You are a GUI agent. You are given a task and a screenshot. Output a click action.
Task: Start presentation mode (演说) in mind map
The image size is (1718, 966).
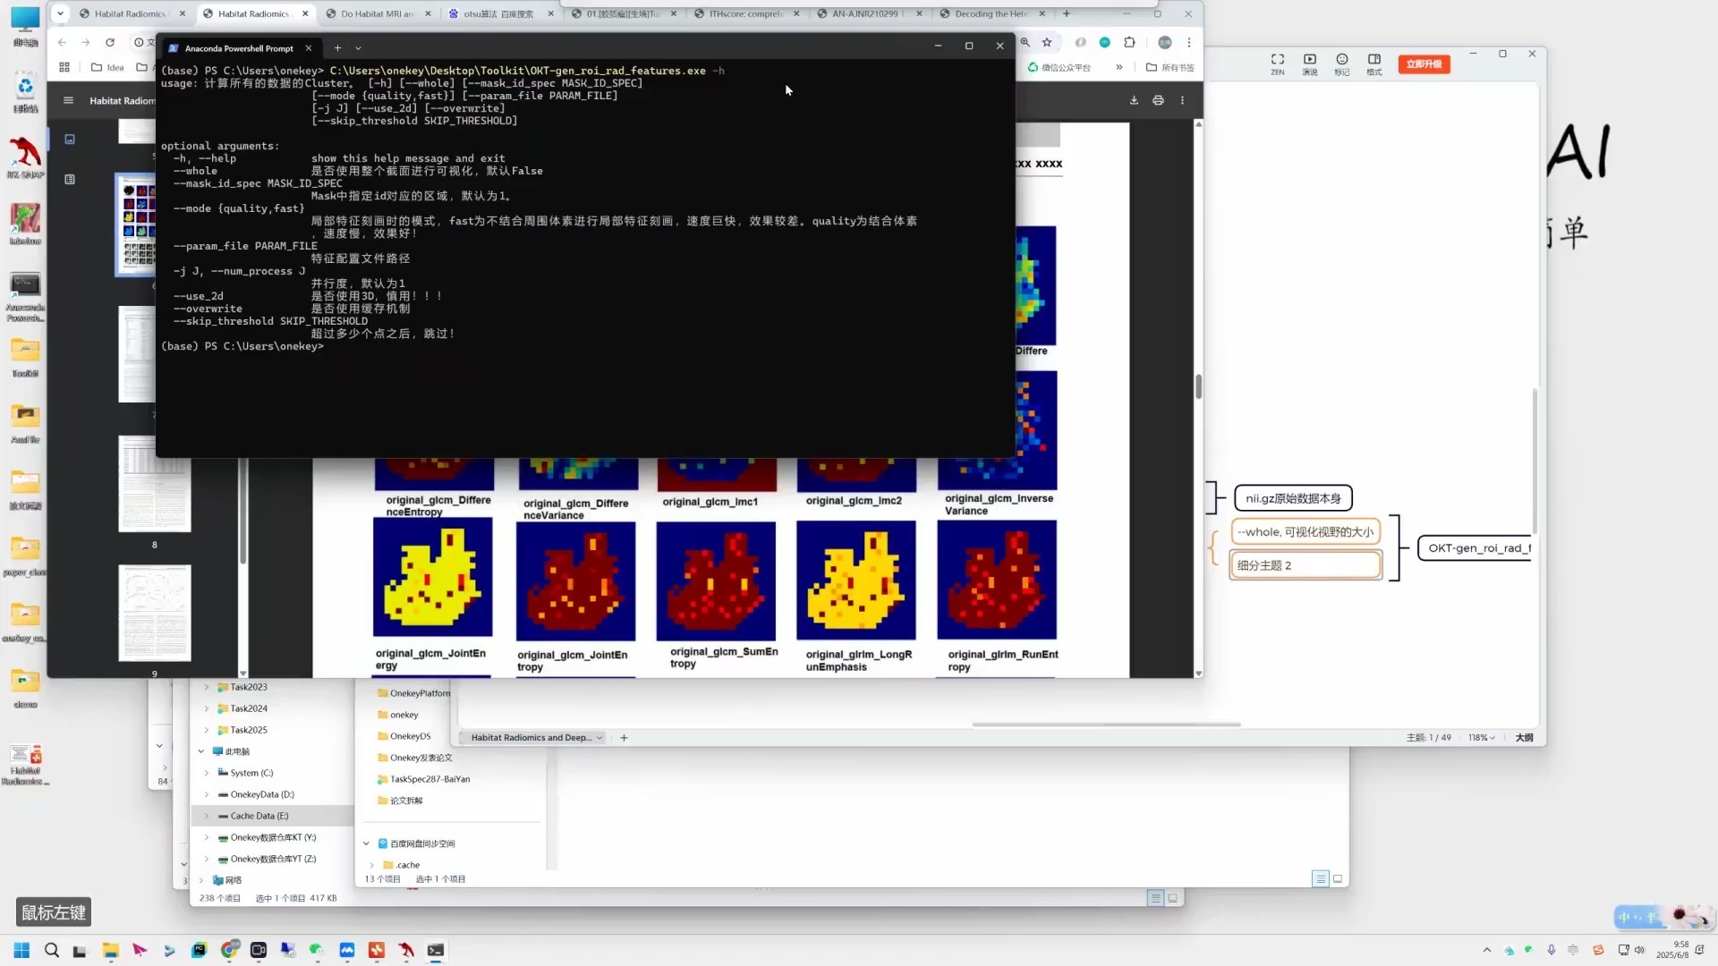(1310, 64)
